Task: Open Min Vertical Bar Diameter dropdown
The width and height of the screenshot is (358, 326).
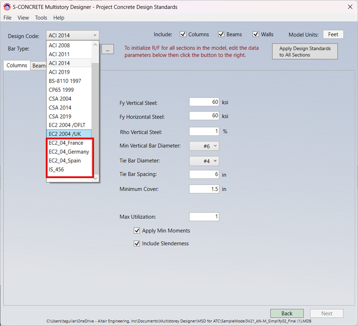Action: 204,146
